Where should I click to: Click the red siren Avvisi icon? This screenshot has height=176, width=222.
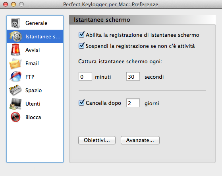coord(15,50)
